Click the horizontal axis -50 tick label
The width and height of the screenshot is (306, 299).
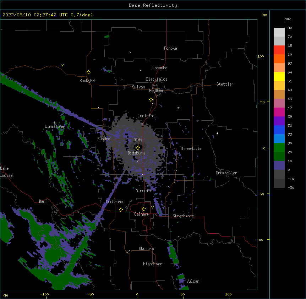click(x=91, y=294)
